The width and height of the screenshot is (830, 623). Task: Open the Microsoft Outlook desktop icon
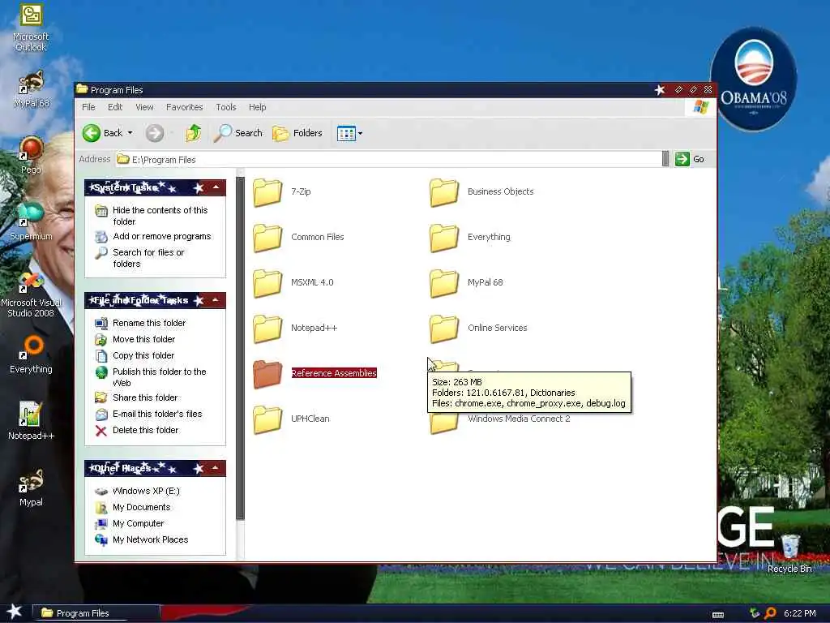pyautogui.click(x=31, y=28)
